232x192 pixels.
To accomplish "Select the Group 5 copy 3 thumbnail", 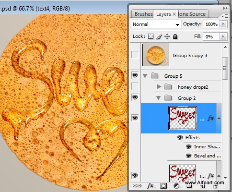I will pos(156,55).
